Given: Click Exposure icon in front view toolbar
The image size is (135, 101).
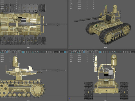Looking at the screenshot, I should pyautogui.click(x=53, y=52).
